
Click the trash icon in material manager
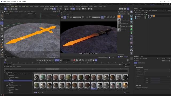[x=128, y=14]
